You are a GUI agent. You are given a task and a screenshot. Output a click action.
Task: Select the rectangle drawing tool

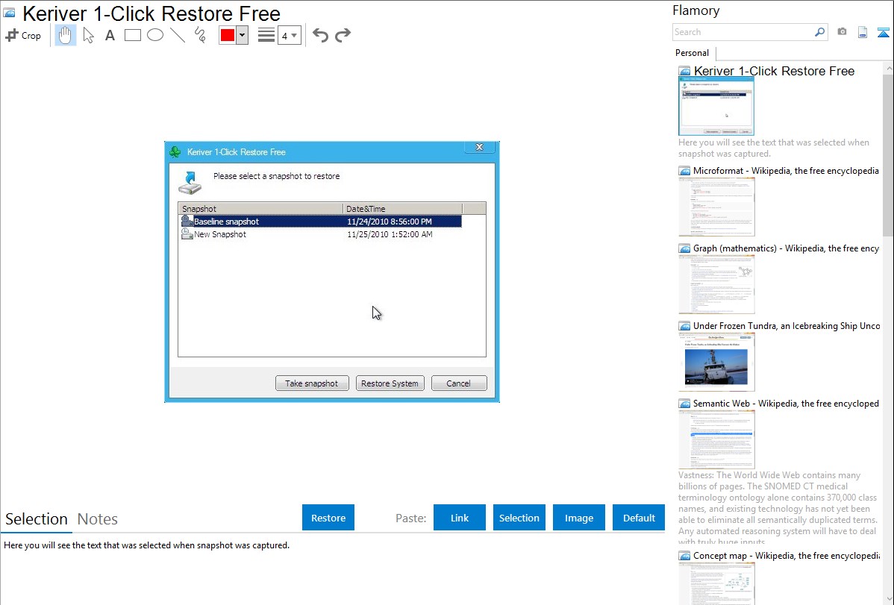[x=132, y=35]
